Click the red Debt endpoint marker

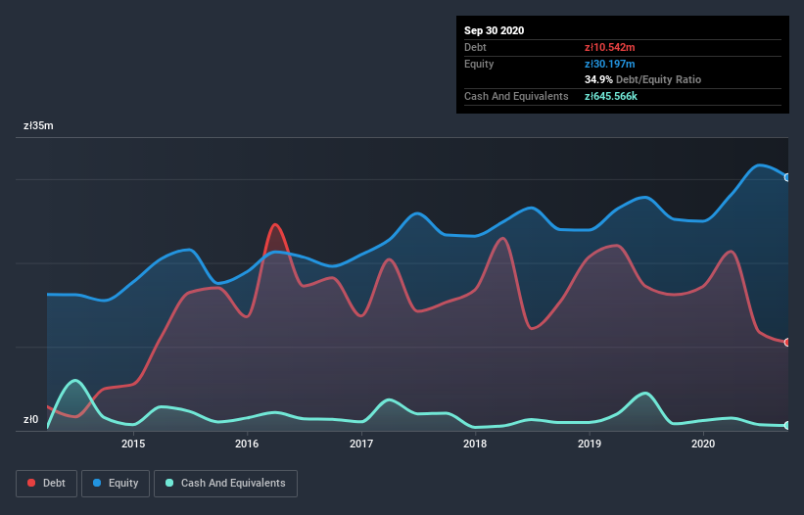[787, 343]
